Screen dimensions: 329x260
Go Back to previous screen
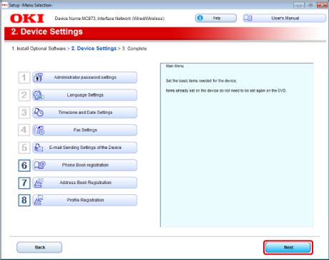[39, 247]
